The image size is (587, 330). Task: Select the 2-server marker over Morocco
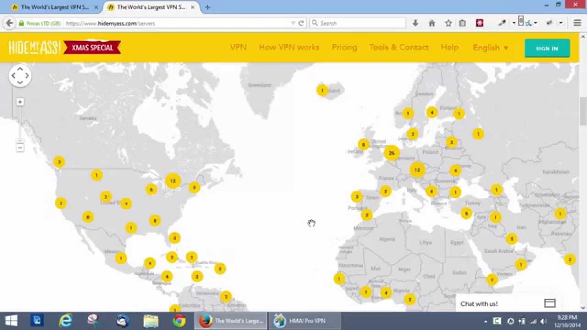(x=366, y=214)
